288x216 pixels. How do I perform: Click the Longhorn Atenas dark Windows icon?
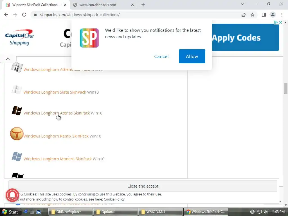pos(17,111)
